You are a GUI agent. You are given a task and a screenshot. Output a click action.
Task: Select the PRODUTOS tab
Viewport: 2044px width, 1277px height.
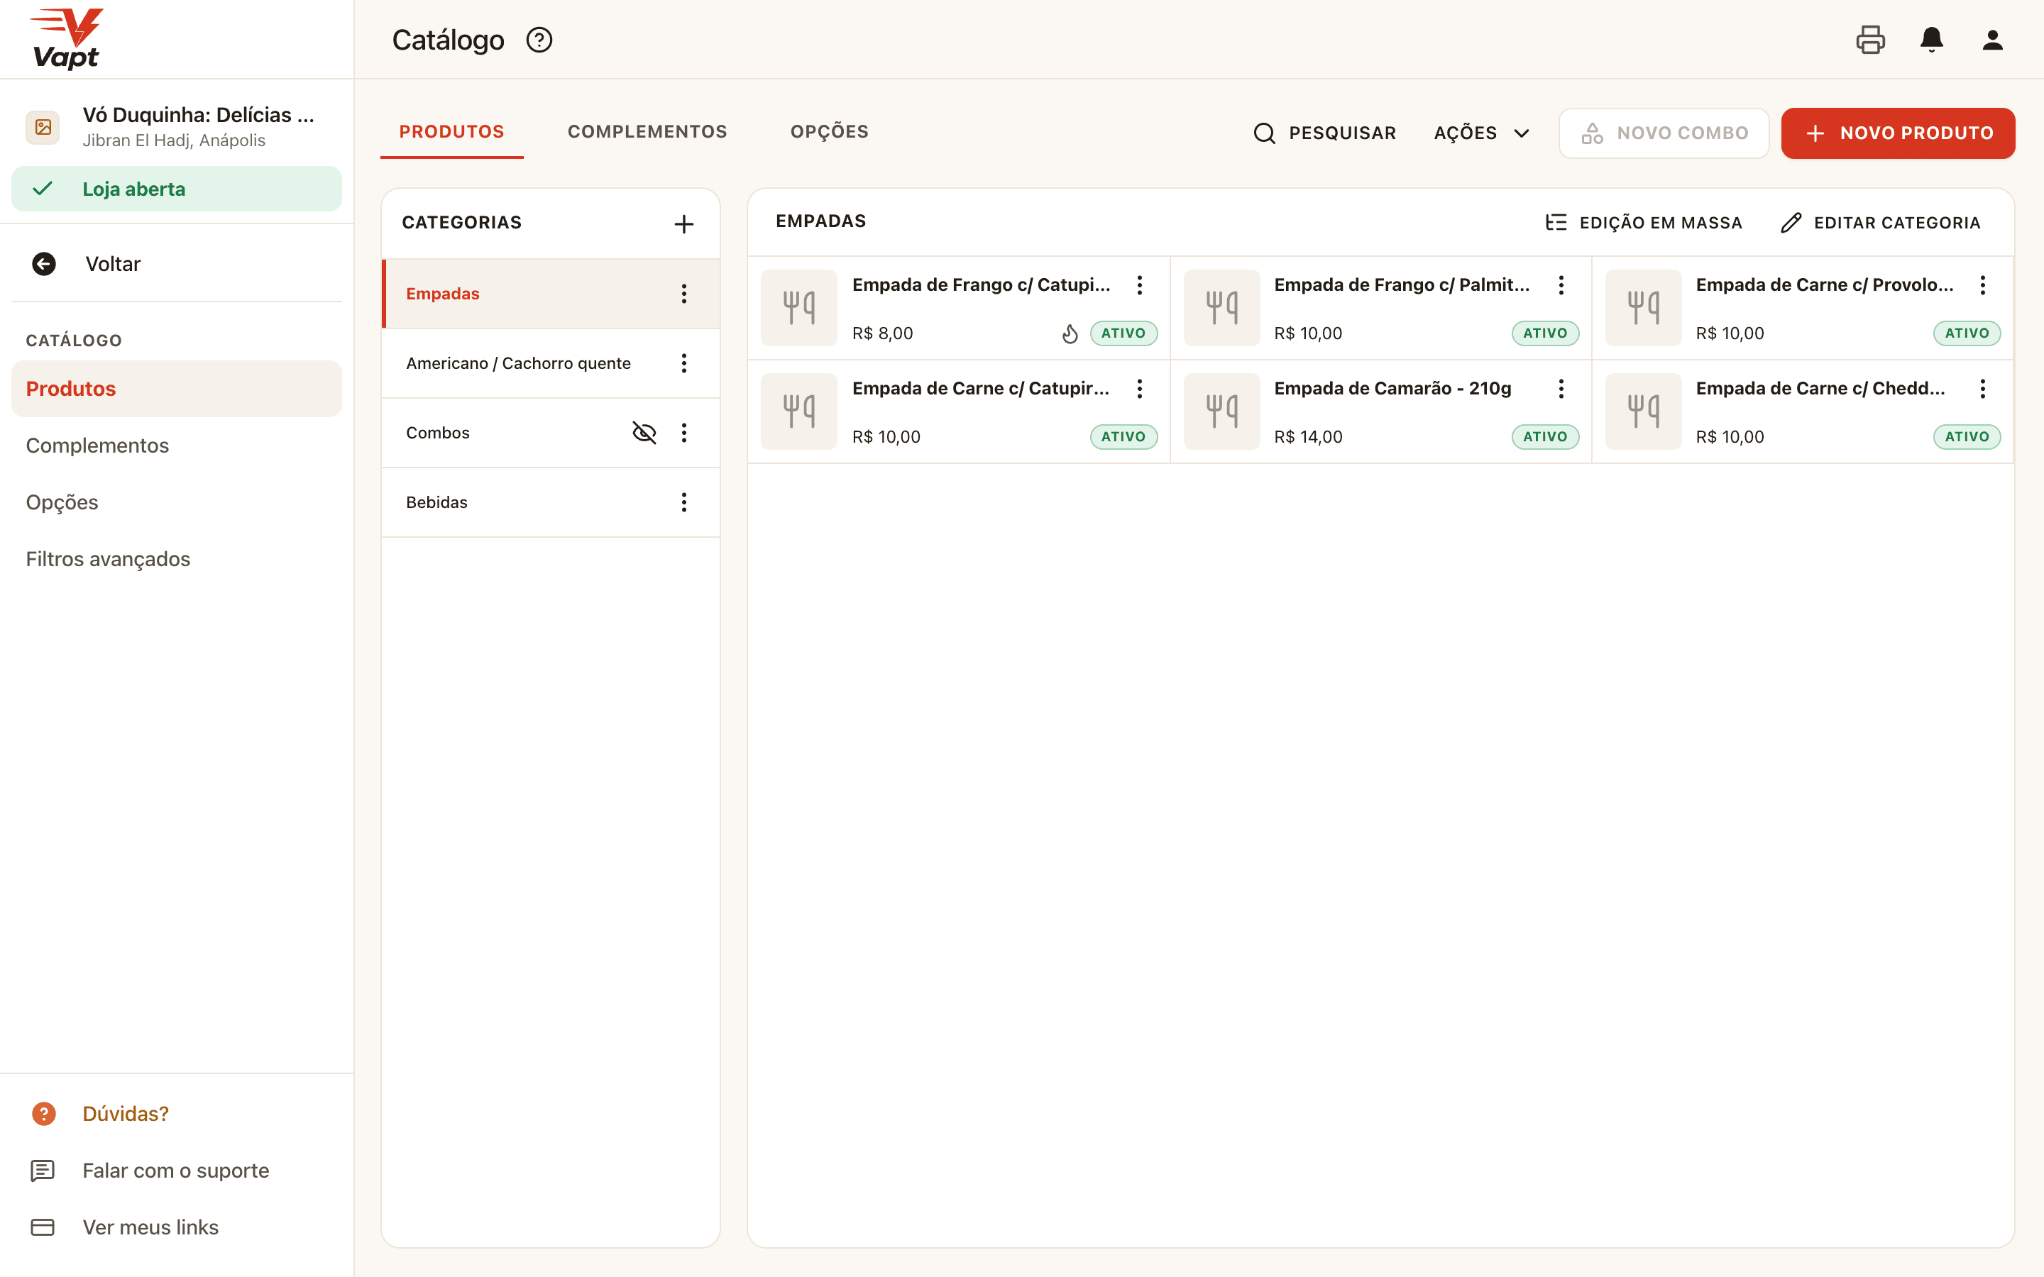pos(452,132)
